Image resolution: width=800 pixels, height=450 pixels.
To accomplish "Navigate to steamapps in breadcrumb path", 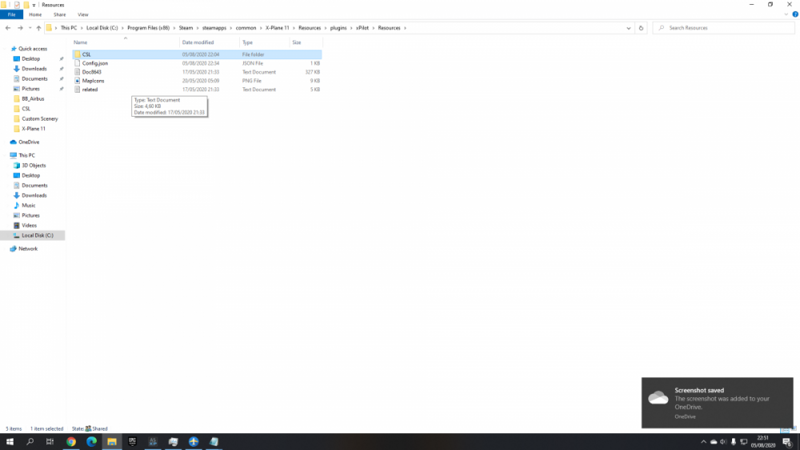I will [214, 28].
